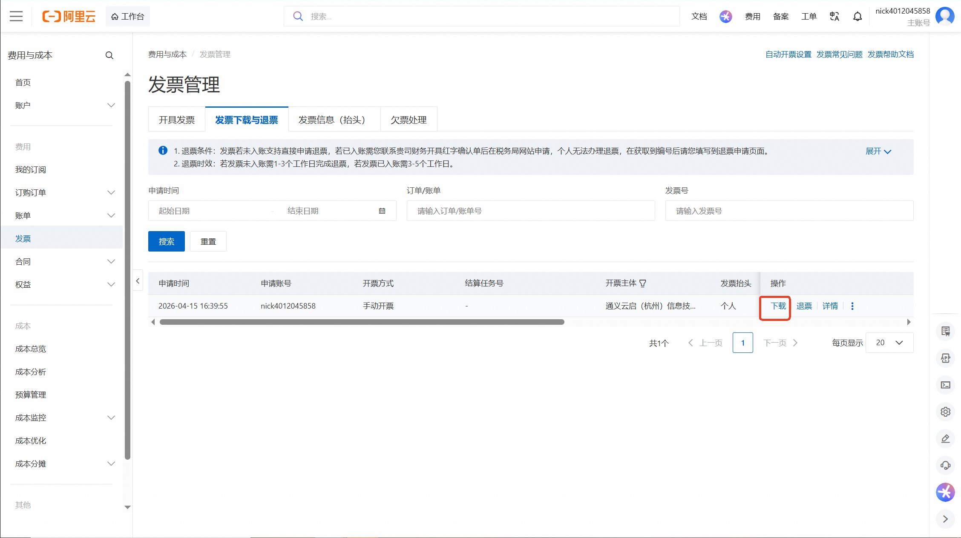Open the more actions three-dot menu

click(x=852, y=306)
